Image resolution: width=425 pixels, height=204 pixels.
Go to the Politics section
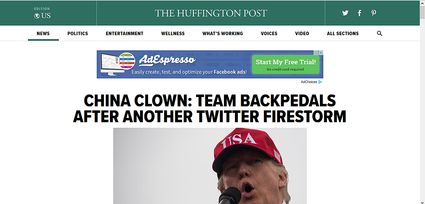pyautogui.click(x=78, y=33)
